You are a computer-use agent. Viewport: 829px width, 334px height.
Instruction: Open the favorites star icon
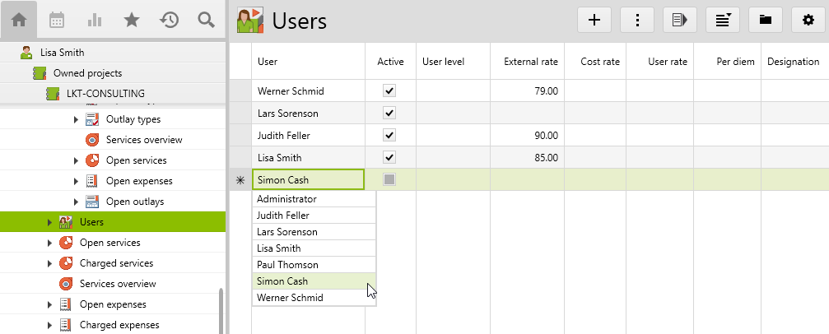pos(131,21)
